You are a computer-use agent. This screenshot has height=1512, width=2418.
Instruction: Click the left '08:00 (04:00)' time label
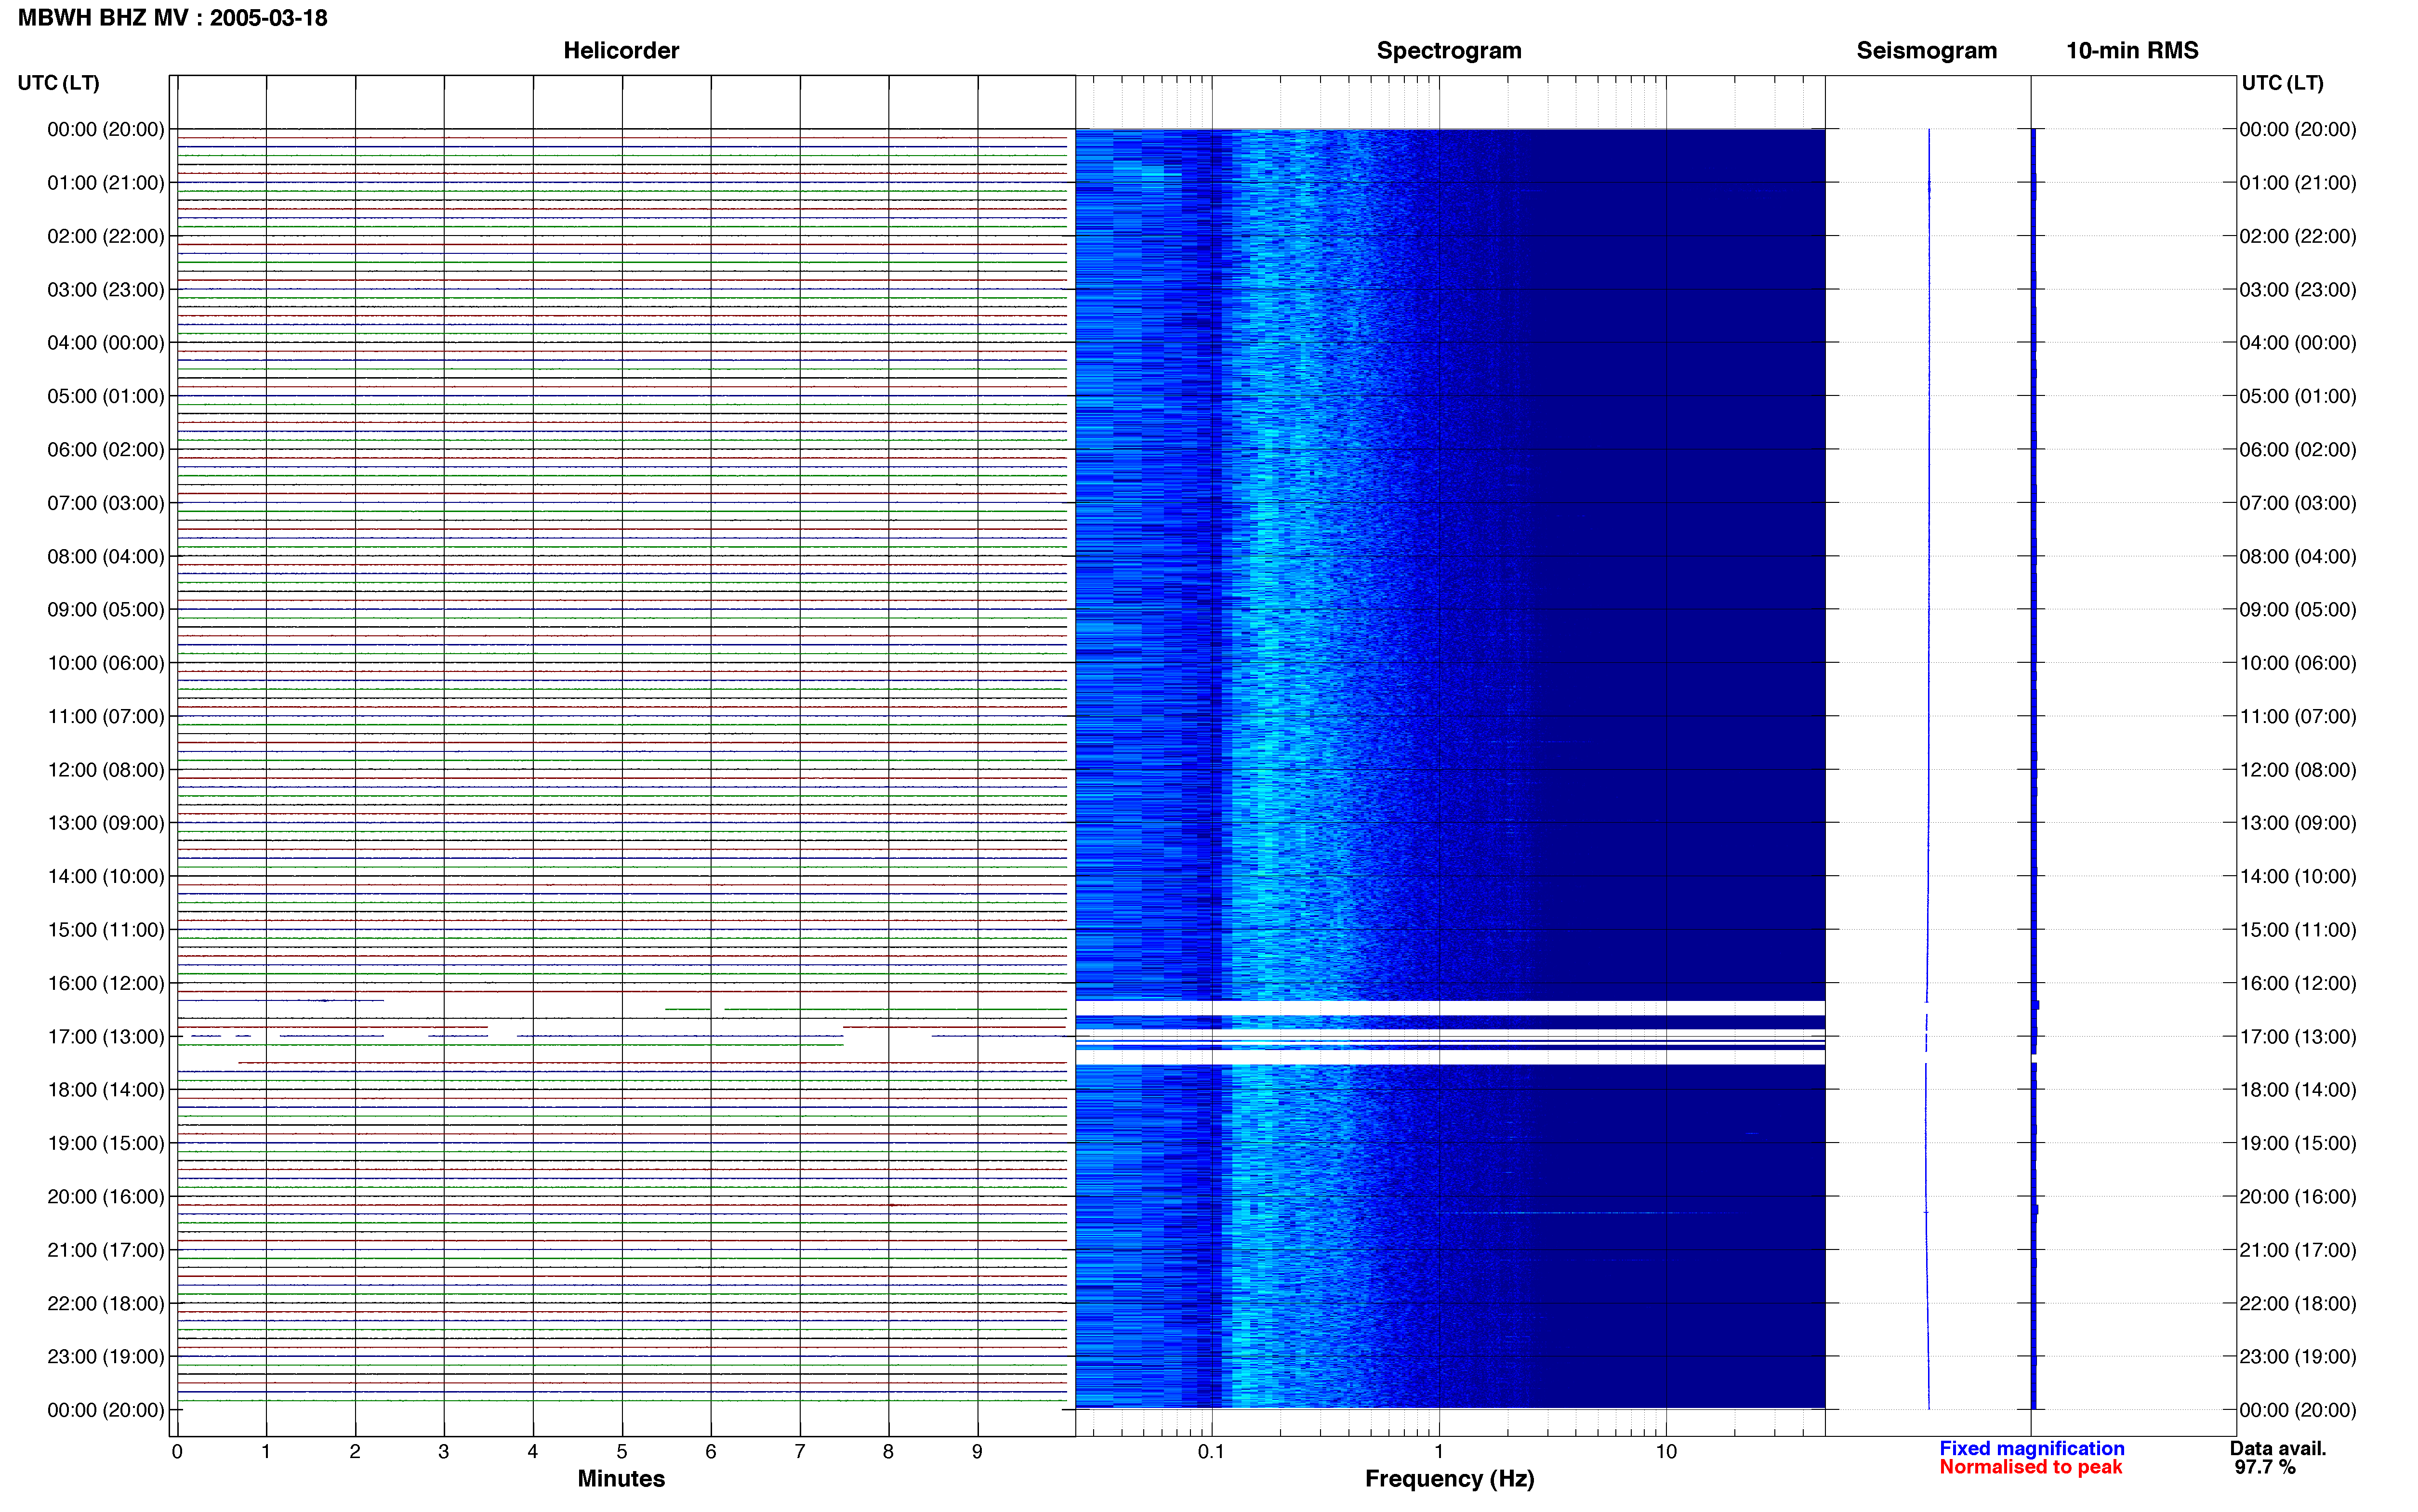click(106, 556)
